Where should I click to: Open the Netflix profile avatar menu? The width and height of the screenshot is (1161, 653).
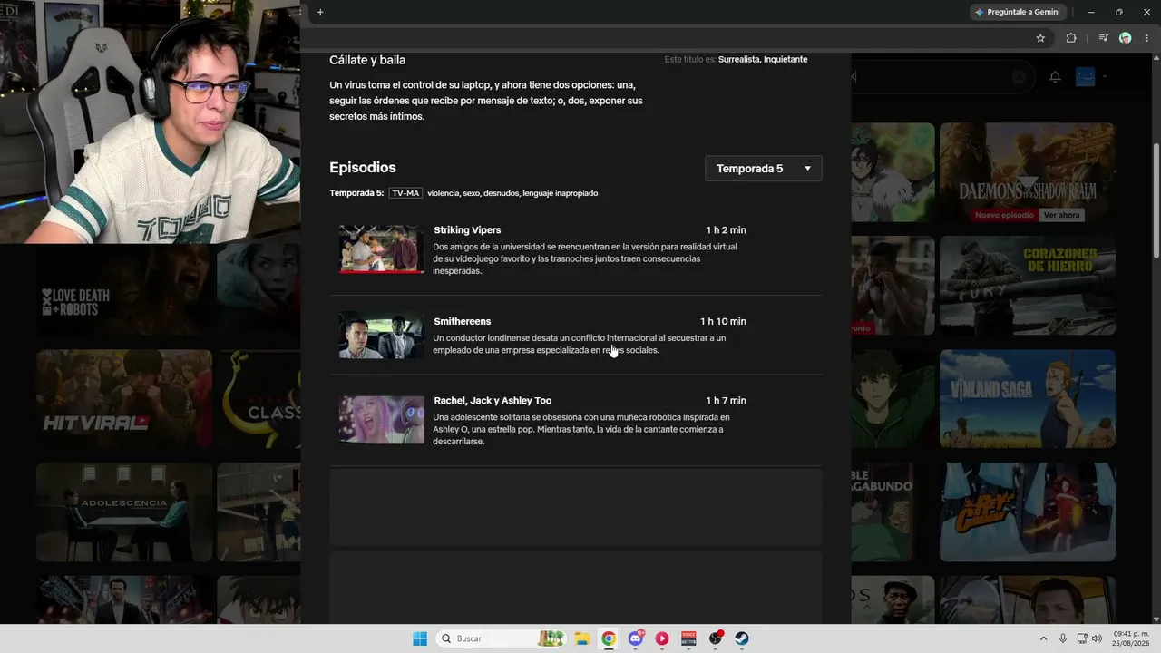1086,77
